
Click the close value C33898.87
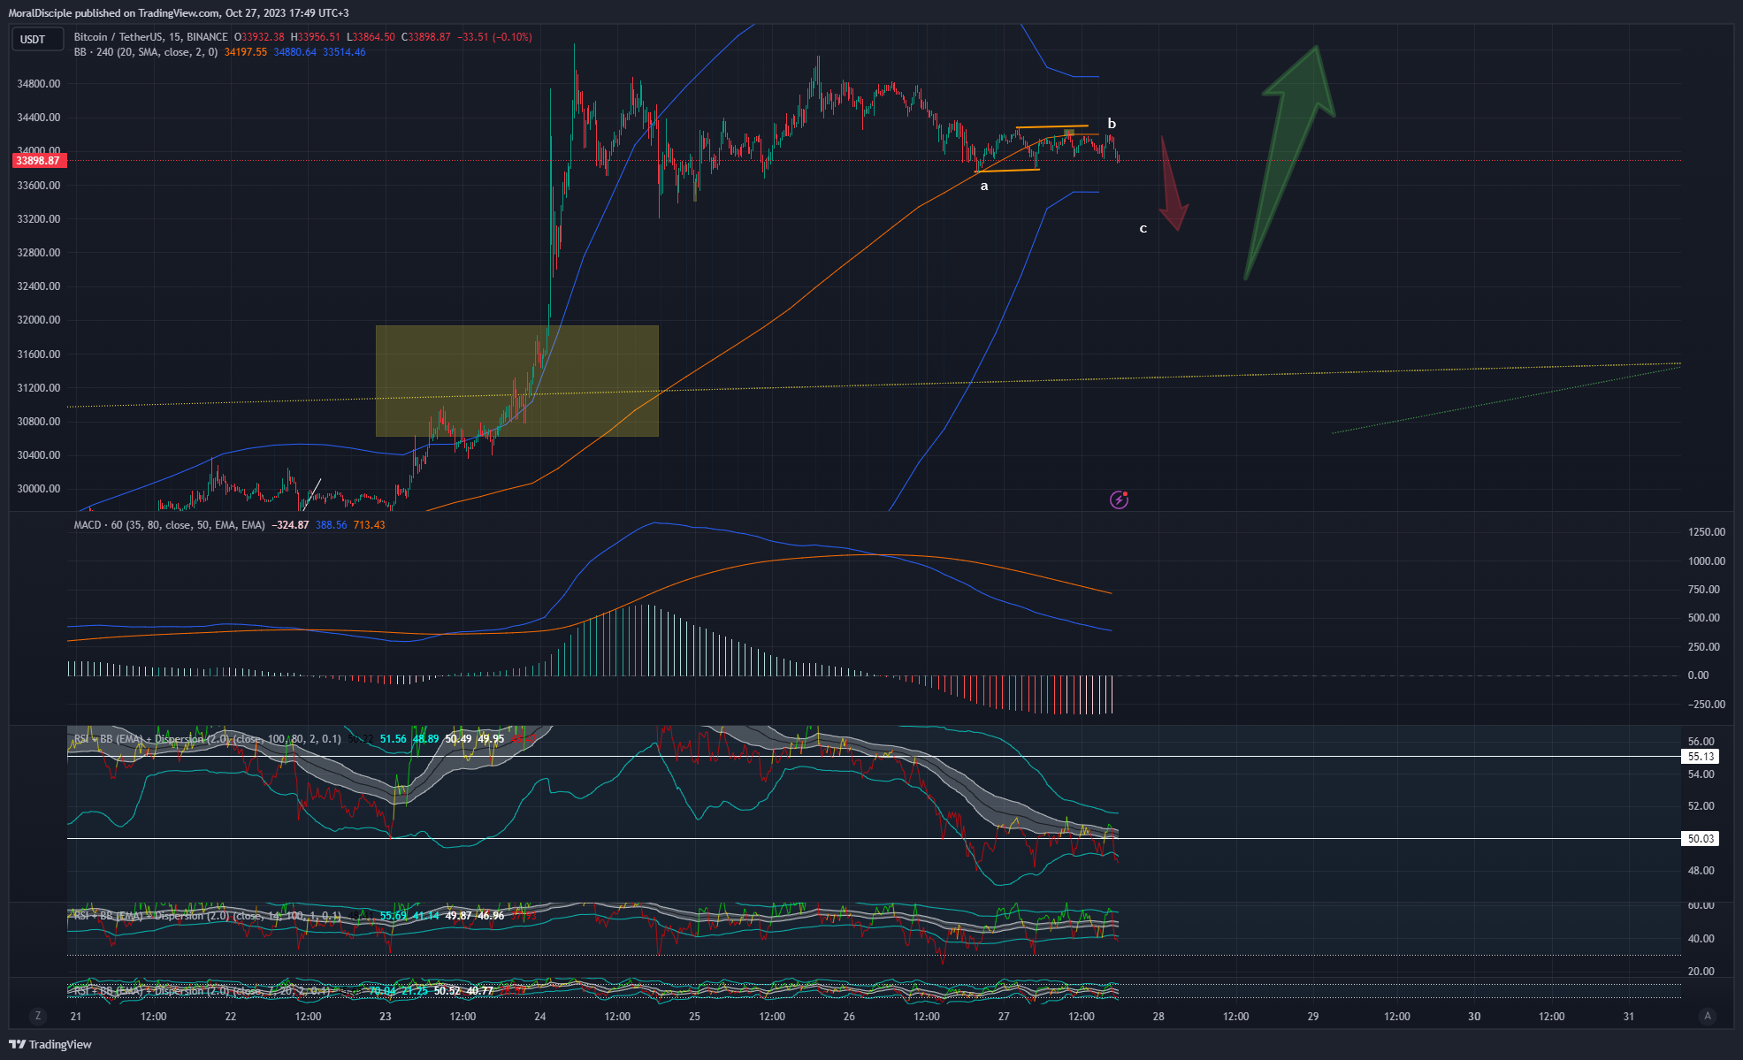pos(426,37)
